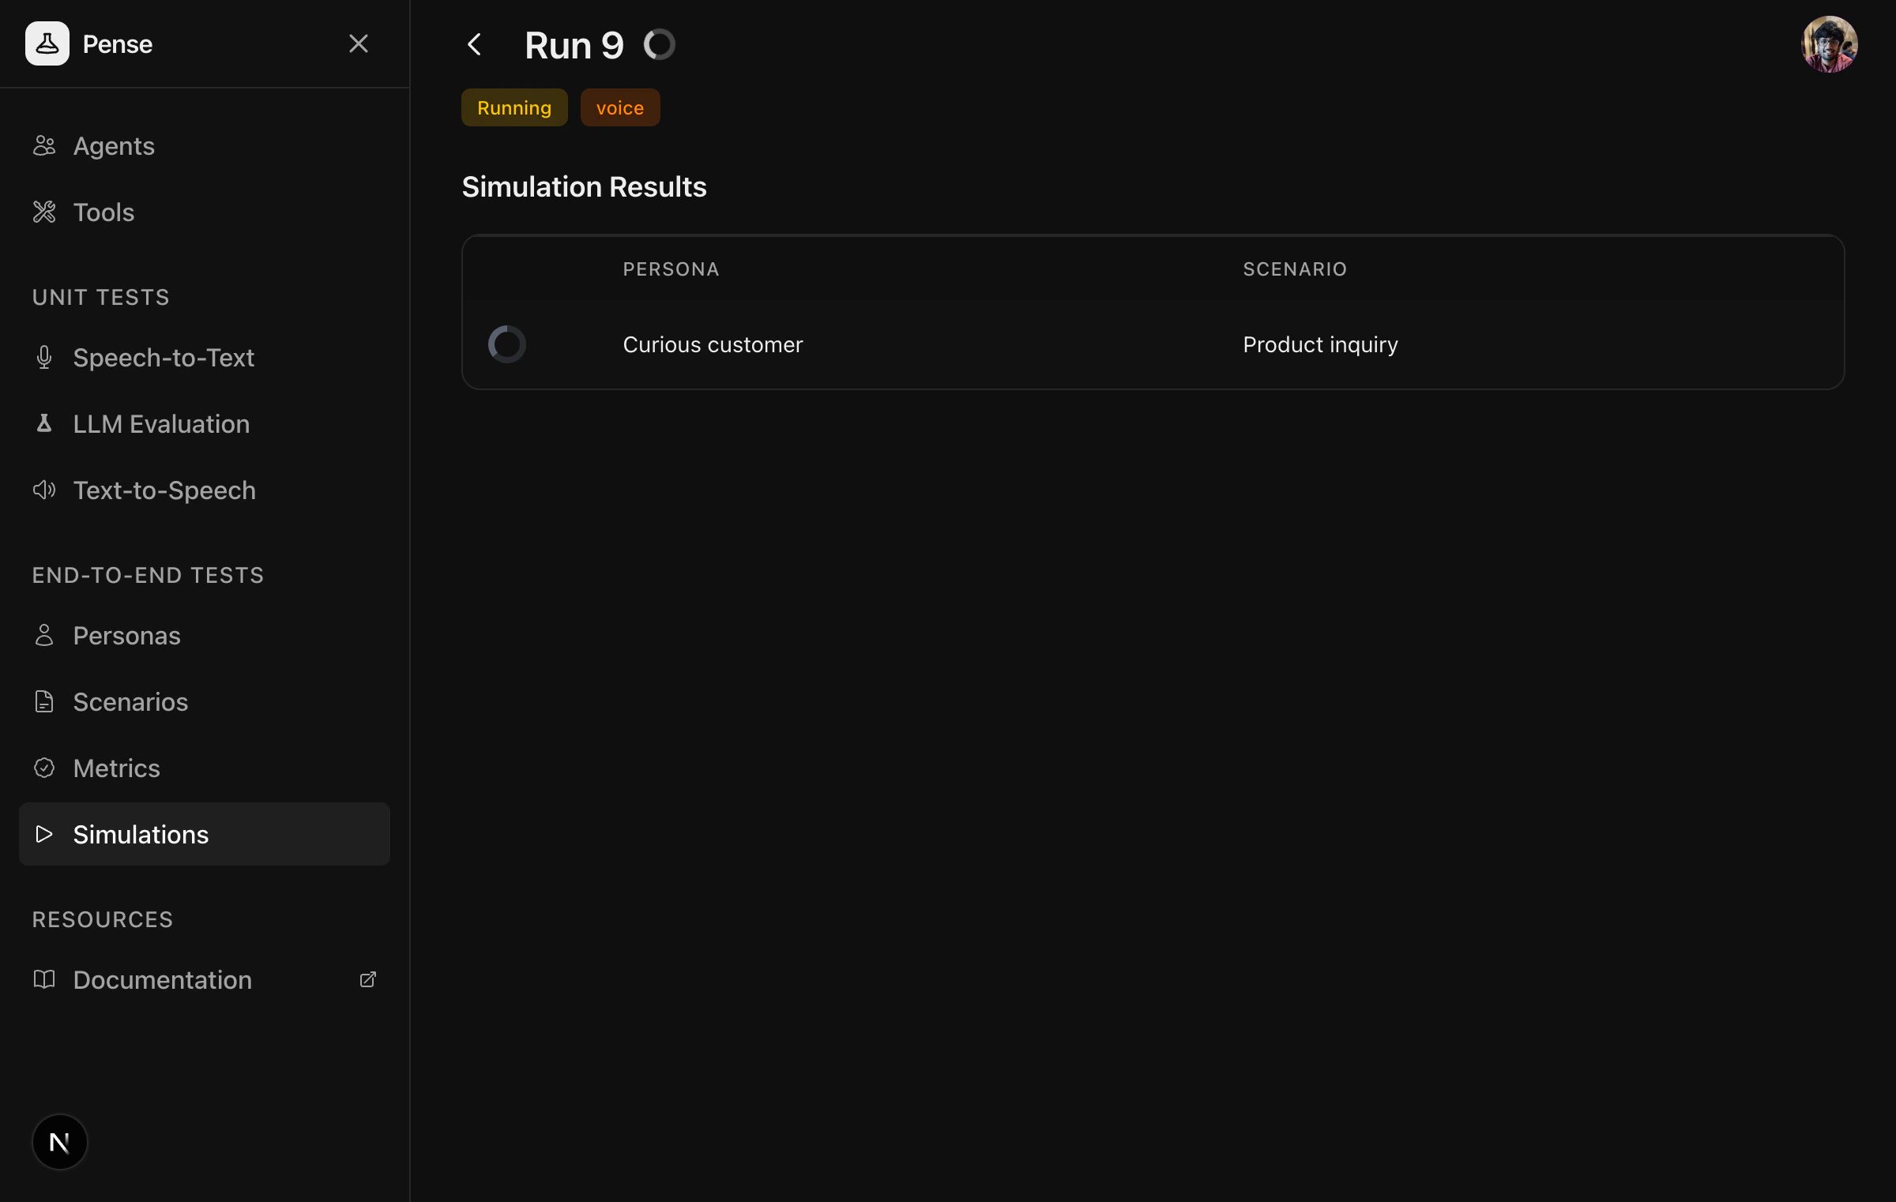The width and height of the screenshot is (1896, 1202).
Task: Select the Speech-to-Text microphone icon
Action: 43,357
